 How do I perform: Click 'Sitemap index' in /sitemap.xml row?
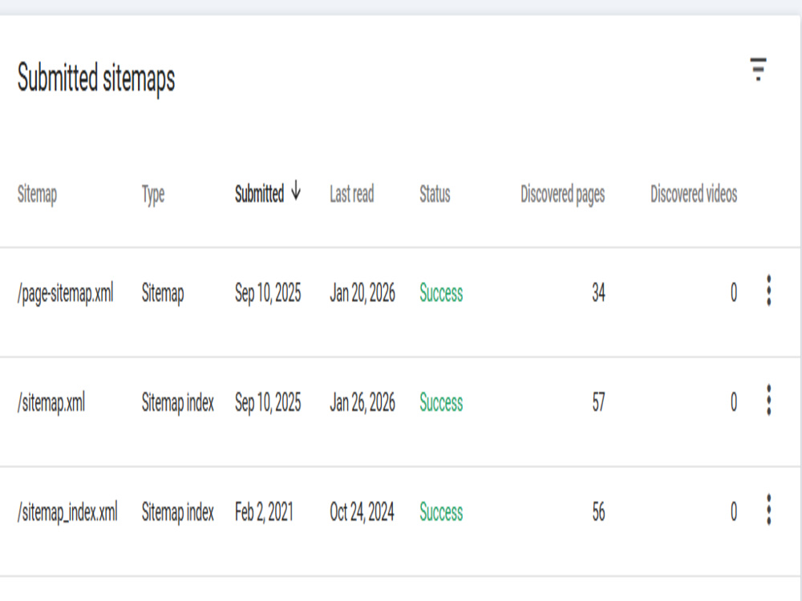[x=177, y=403]
